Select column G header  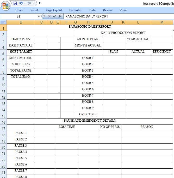(76, 22)
